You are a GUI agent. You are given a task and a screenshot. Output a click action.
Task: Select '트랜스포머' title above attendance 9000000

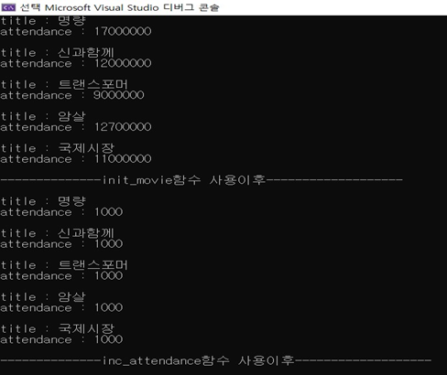pyautogui.click(x=93, y=84)
